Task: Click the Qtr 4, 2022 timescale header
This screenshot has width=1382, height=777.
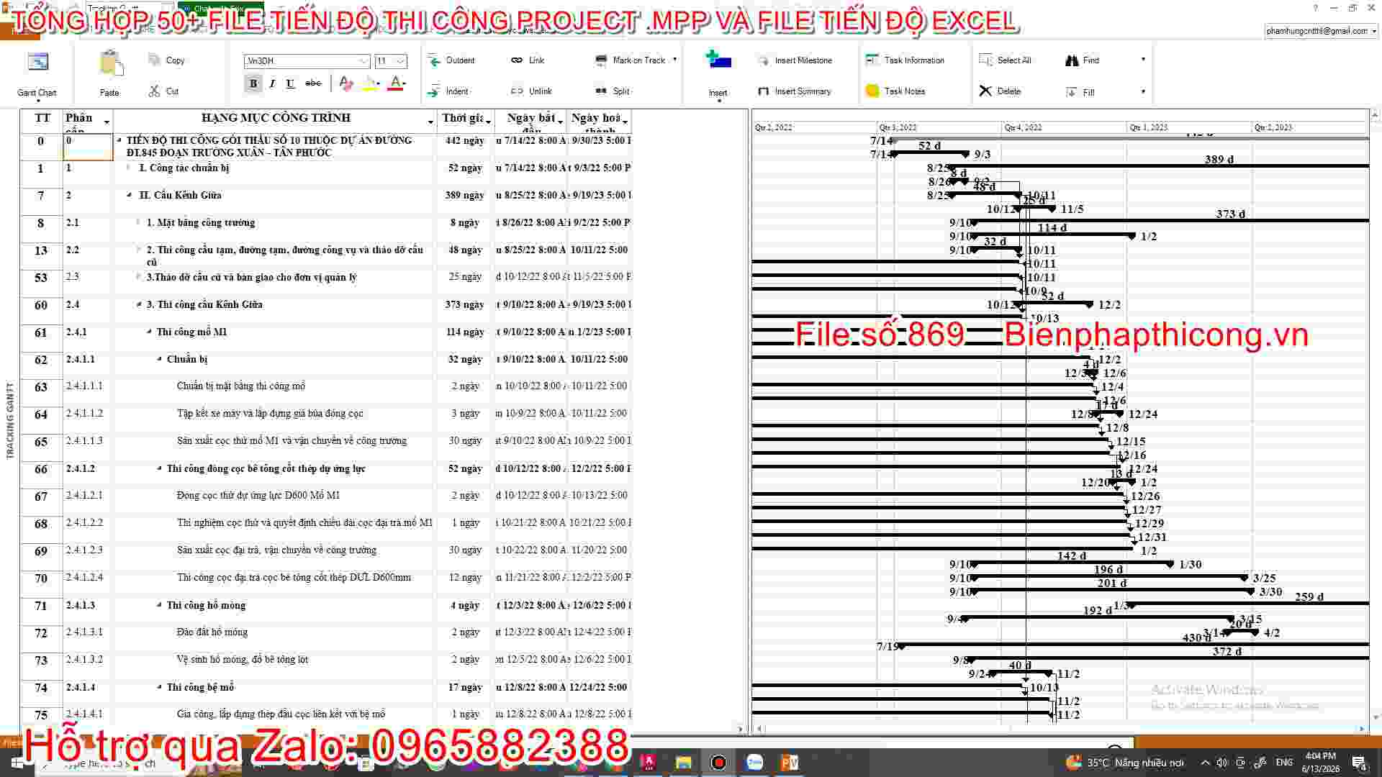Action: (1023, 127)
